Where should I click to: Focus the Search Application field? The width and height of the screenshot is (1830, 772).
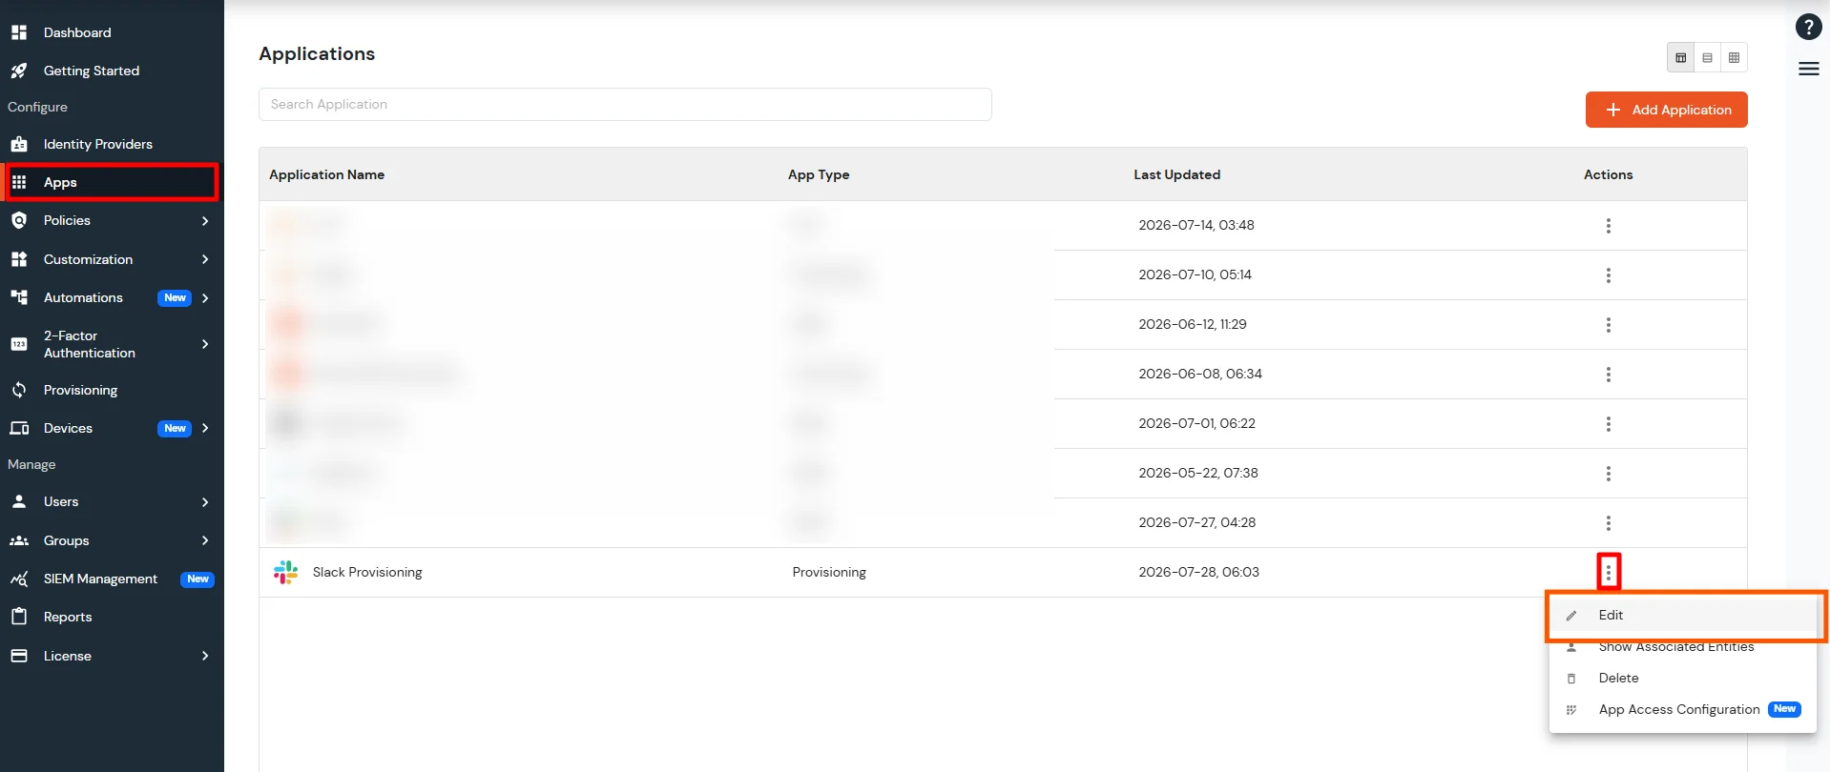[625, 105]
